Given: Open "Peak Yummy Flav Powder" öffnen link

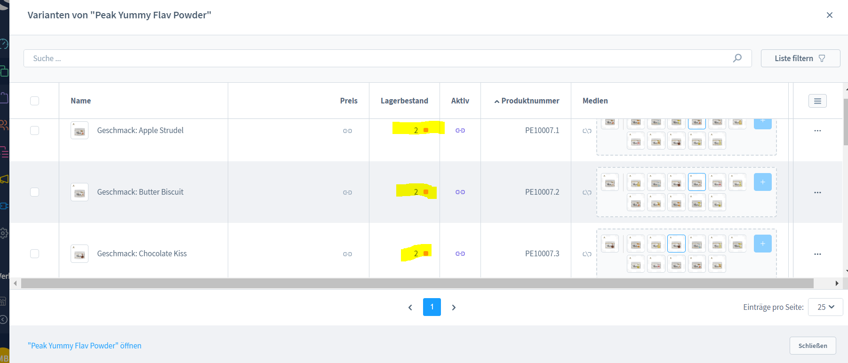Looking at the screenshot, I should tap(84, 346).
